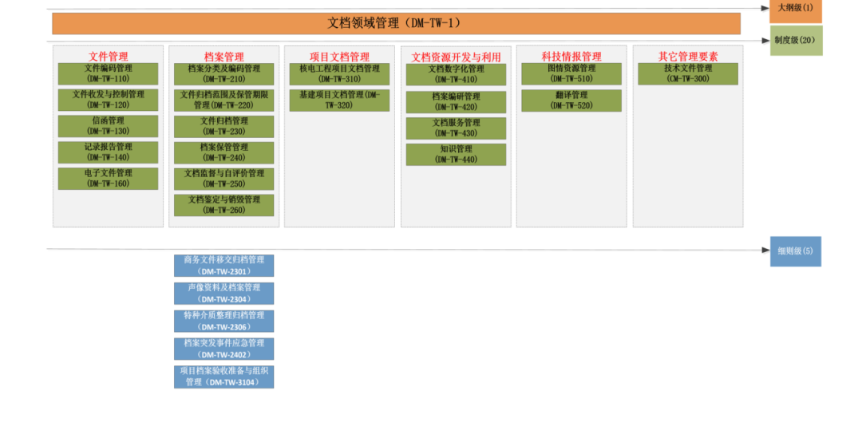
Task: Open 文件编码管理 (DM-TW-110) box
Action: 108,73
